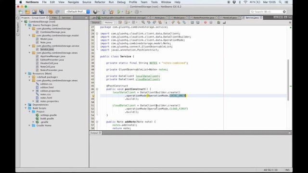Open the Default Profile configuration dropdown
This screenshot has width=308, height=173.
77,12
